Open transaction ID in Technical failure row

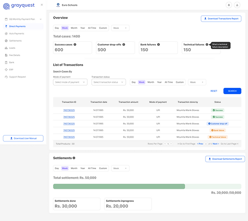(x=69, y=137)
